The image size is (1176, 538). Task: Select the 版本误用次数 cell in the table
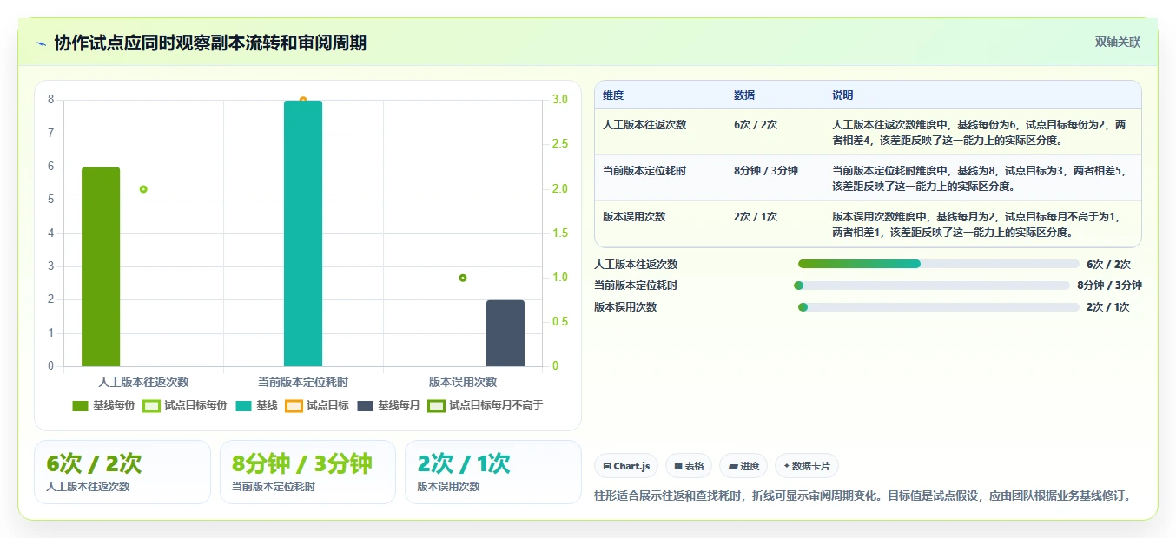point(634,217)
